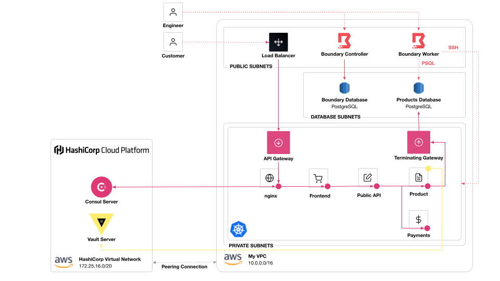Click the AWS logo beside My VPC

(x=233, y=259)
